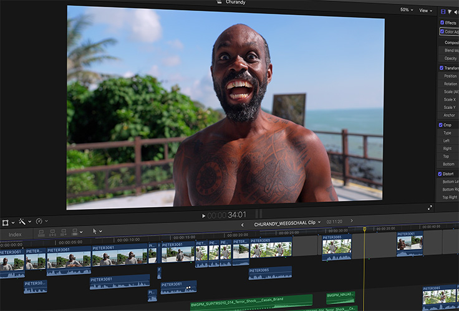Click the crop Type parameter row
Screen dimensions: 459x311
click(x=448, y=133)
